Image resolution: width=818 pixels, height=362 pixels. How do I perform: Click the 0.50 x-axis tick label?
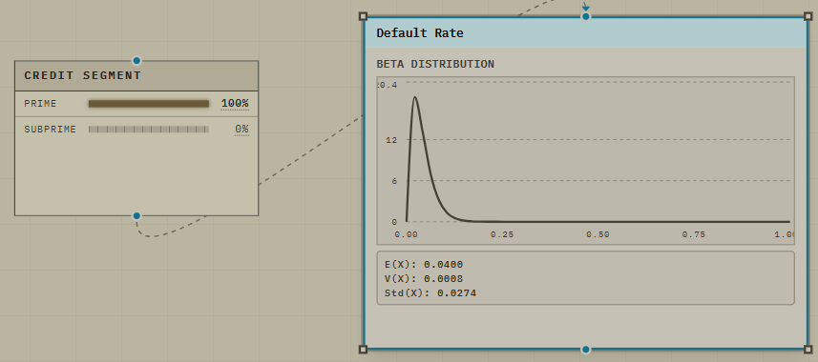coord(598,235)
